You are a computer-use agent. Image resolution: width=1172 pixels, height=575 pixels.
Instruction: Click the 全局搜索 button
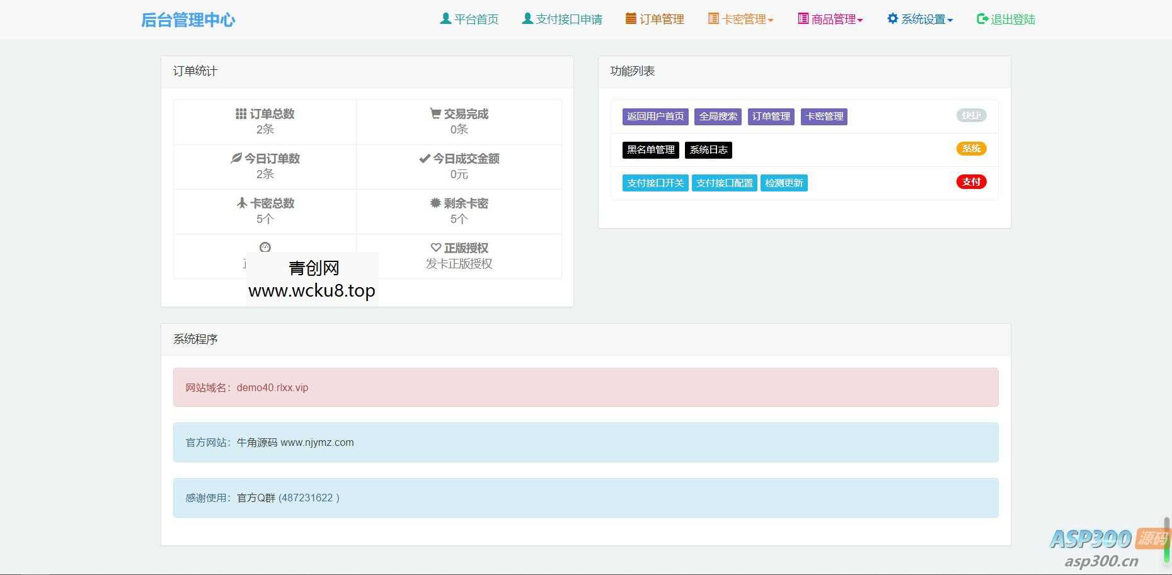pos(719,116)
